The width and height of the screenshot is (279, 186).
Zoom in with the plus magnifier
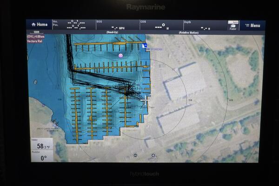(x=153, y=156)
